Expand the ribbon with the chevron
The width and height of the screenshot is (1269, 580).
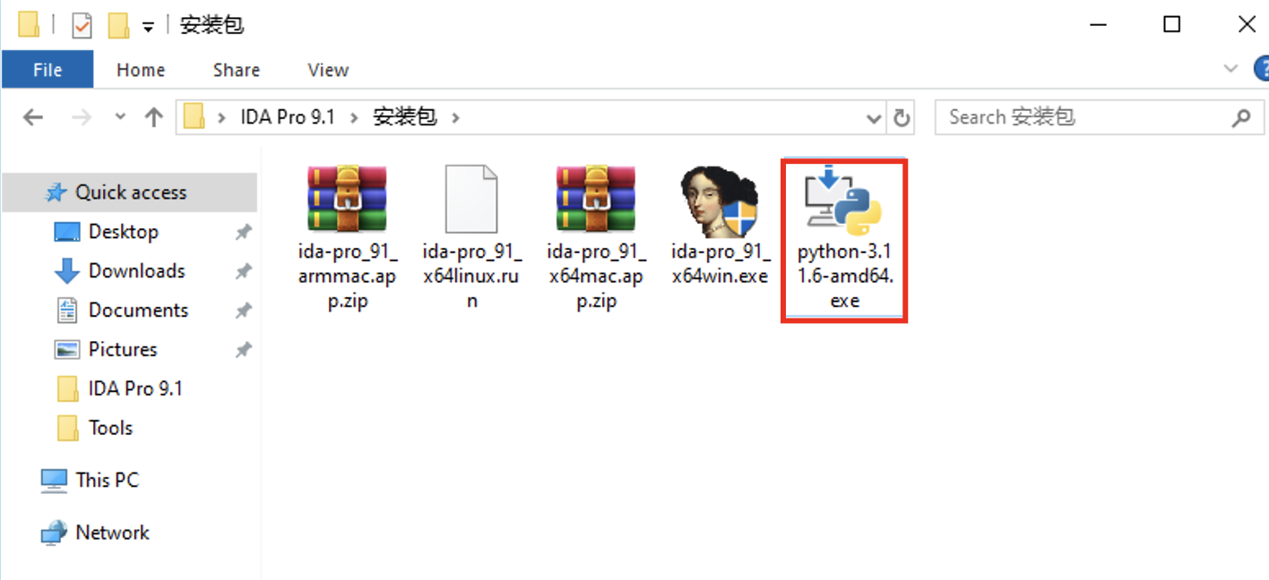1231,69
